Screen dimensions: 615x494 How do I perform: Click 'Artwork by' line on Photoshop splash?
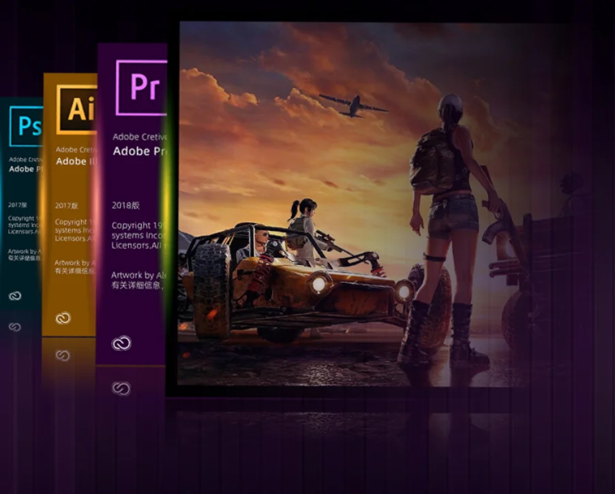coord(25,251)
